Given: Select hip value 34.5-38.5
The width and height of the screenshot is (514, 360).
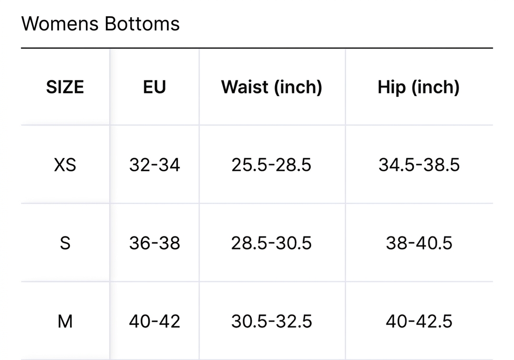Looking at the screenshot, I should 419,164.
